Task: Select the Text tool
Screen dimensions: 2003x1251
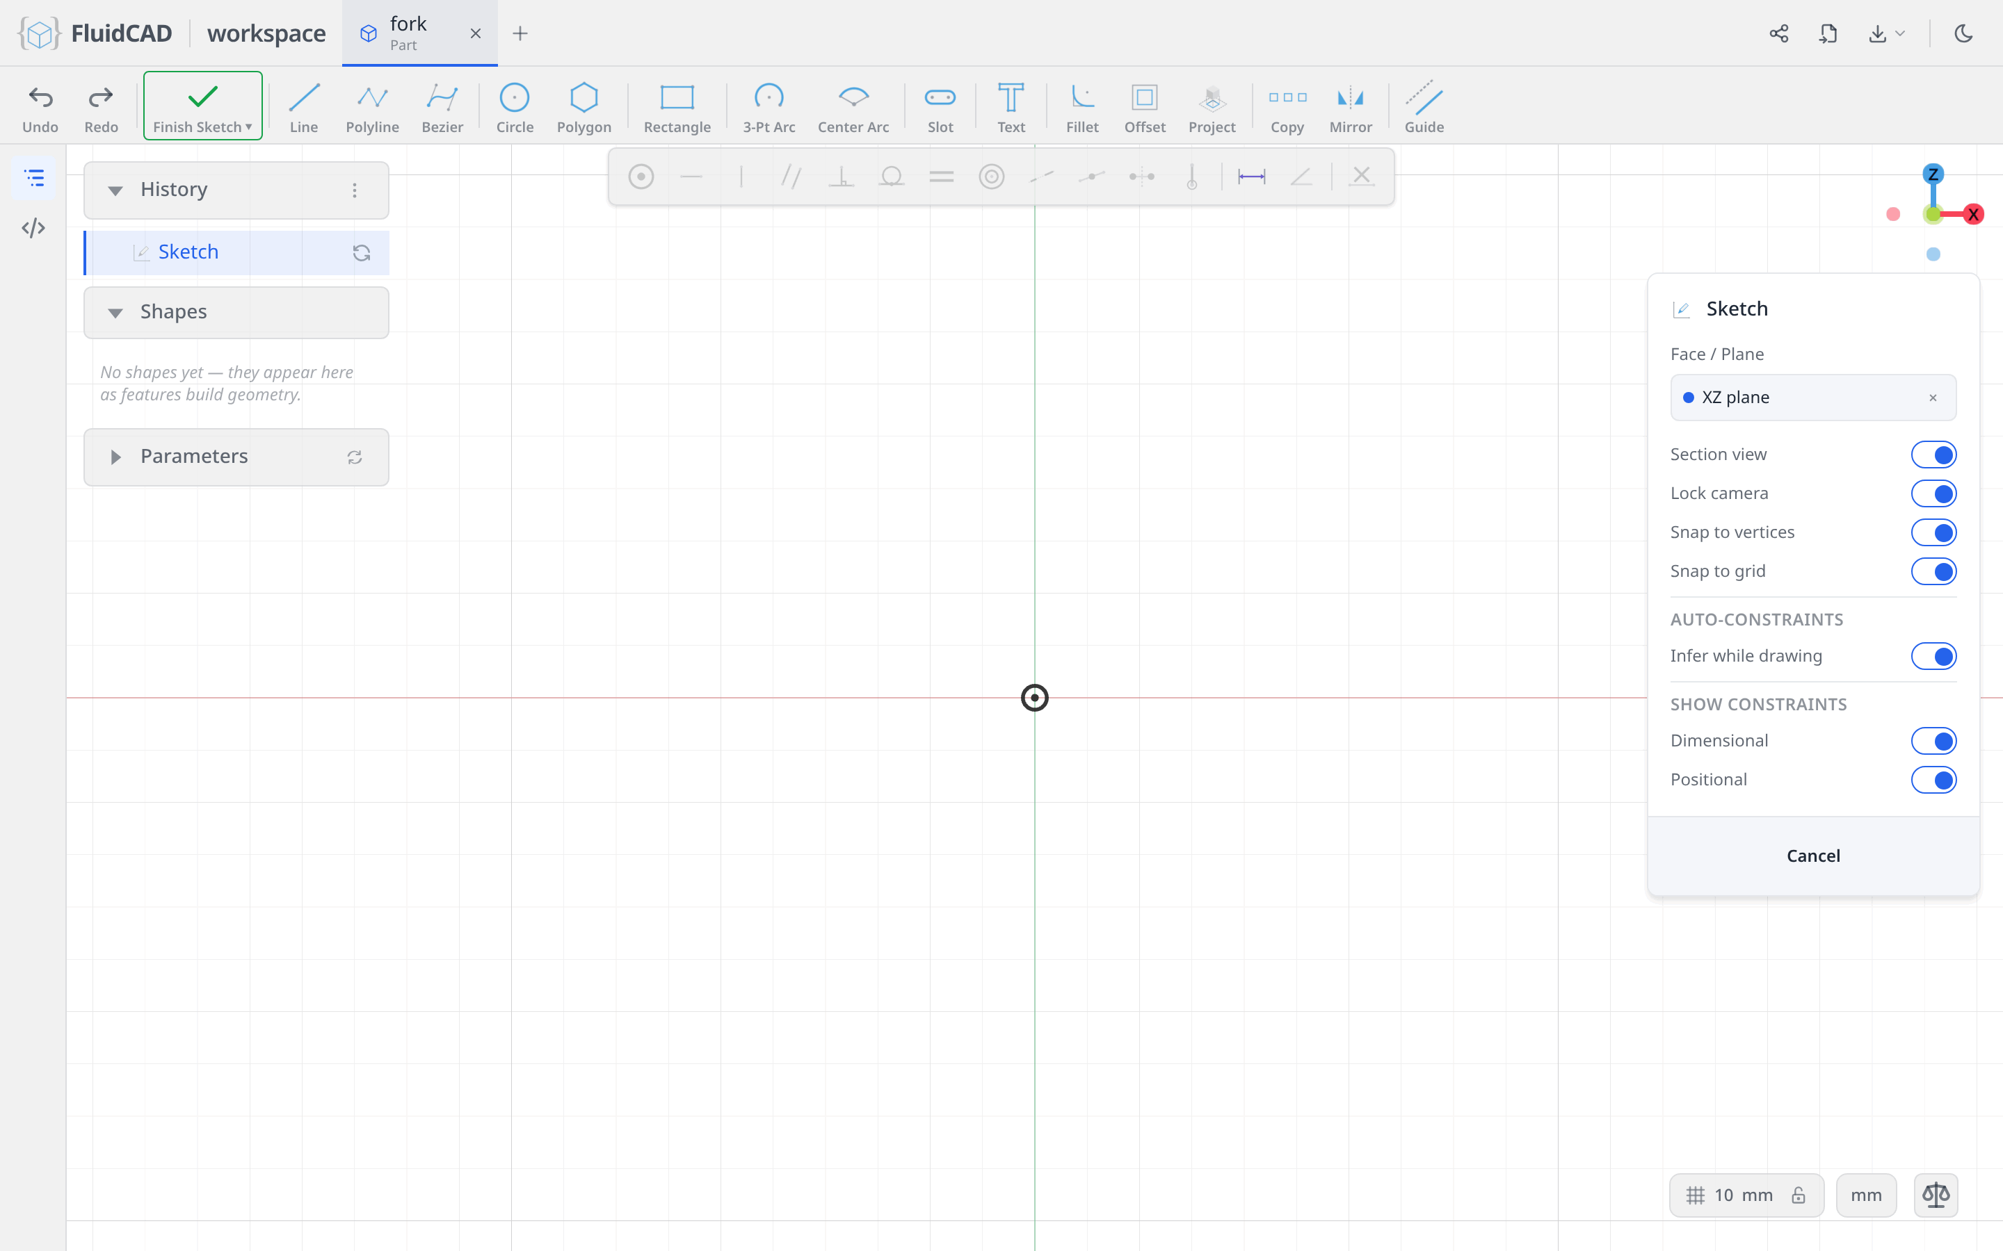Action: 1011,108
